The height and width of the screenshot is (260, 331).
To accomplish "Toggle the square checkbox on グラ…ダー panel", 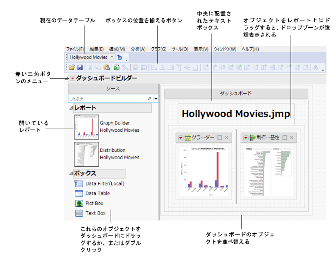I will coord(220,138).
